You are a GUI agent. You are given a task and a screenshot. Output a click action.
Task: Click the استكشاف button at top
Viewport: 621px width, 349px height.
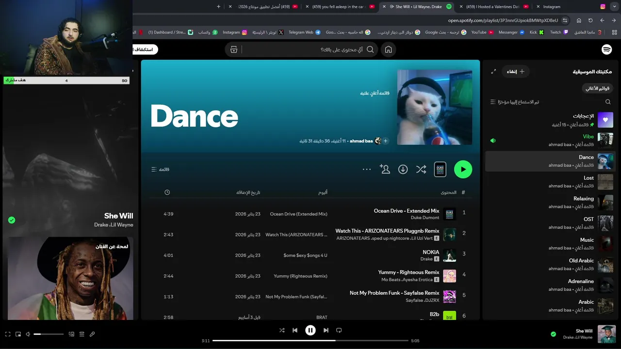145,49
